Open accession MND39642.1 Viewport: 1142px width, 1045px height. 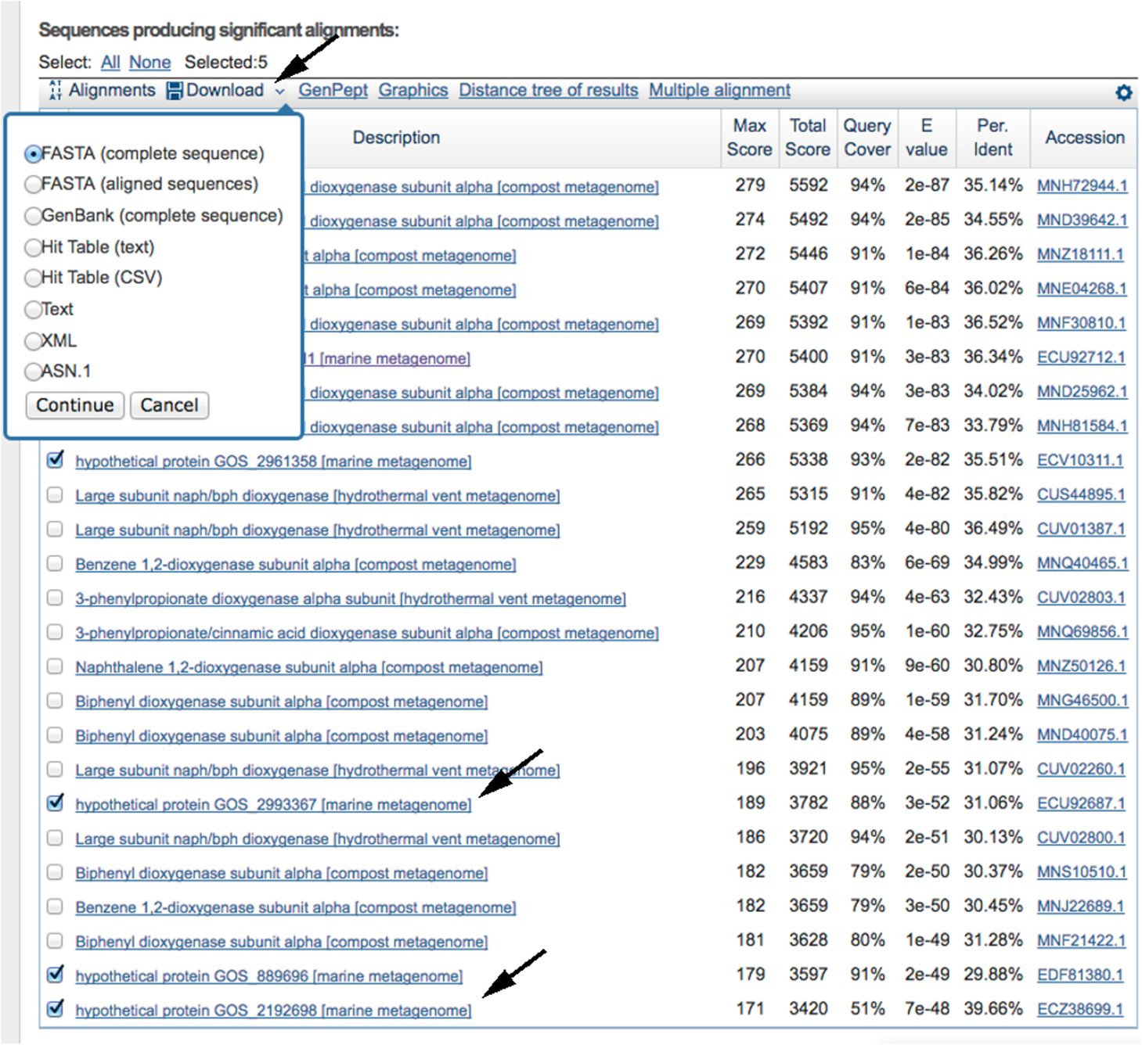click(1083, 221)
